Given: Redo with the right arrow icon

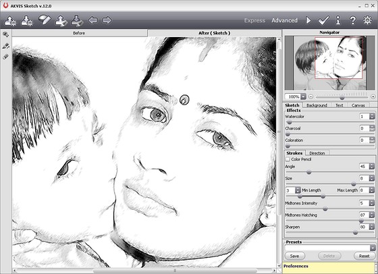Looking at the screenshot, I should point(107,20).
